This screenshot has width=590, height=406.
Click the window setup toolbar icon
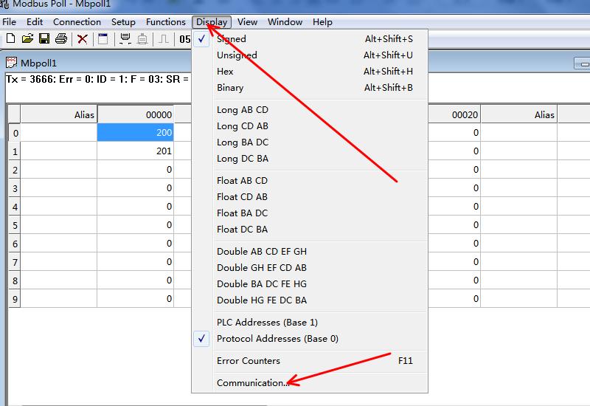coord(103,38)
